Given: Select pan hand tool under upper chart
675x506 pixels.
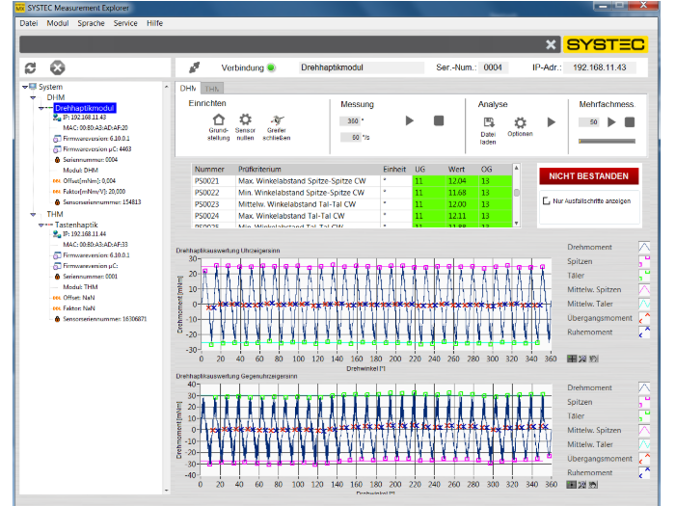Looking at the screenshot, I should [594, 359].
